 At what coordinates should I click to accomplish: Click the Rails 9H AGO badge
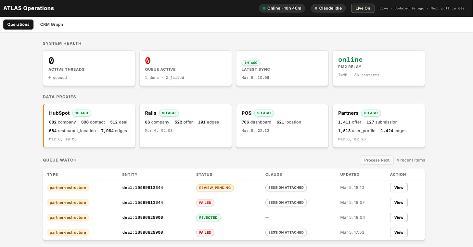click(169, 113)
